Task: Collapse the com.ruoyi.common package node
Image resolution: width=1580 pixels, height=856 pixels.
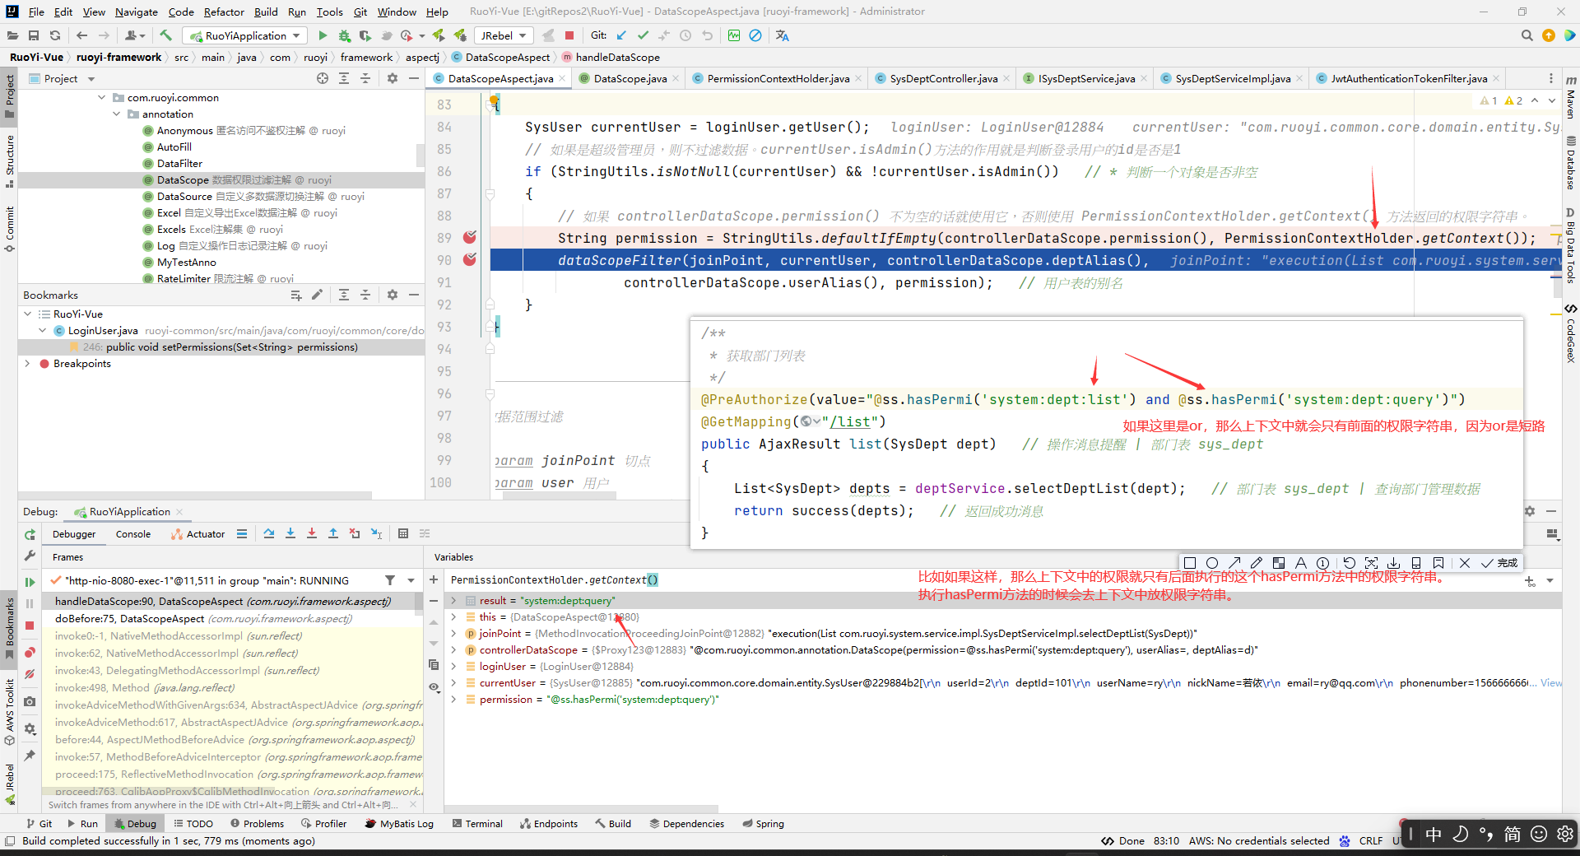Action: 102,97
